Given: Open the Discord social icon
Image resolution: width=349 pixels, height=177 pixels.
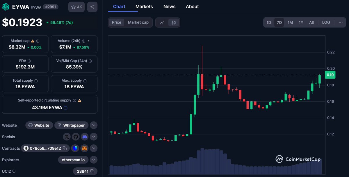Looking at the screenshot, I should [x=85, y=137].
